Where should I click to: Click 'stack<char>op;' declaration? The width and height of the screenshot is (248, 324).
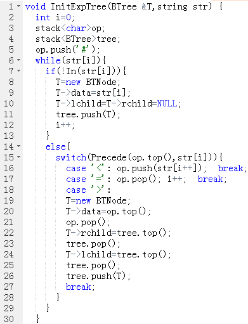[70, 28]
